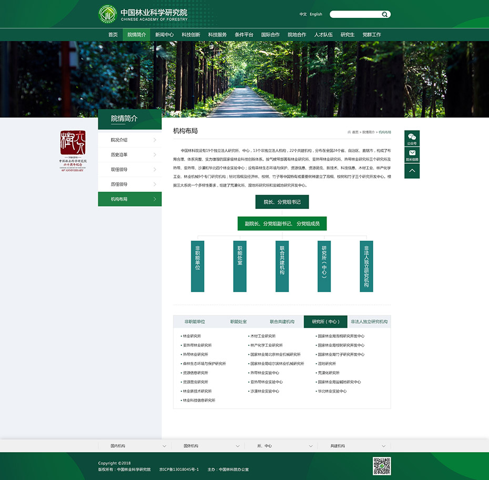Open the 共建机构 footer dropdown
The width and height of the screenshot is (489, 480).
(x=354, y=446)
